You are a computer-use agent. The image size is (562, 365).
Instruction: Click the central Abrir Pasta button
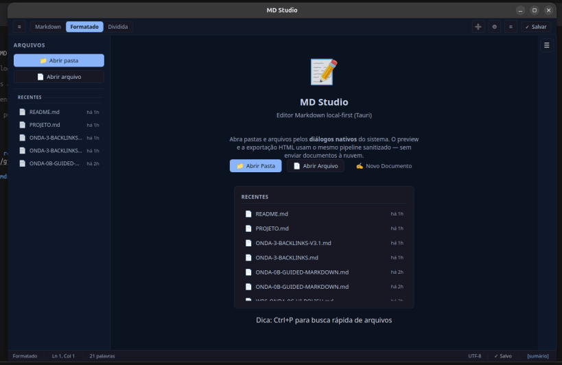coord(255,166)
